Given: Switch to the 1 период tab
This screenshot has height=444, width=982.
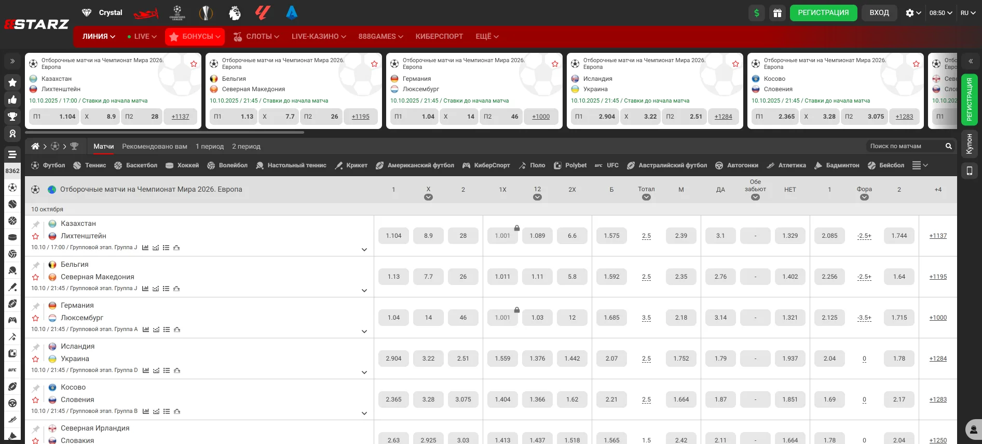Looking at the screenshot, I should click(x=210, y=147).
